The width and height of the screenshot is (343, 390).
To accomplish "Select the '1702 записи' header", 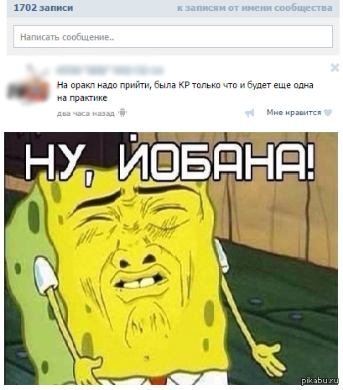I will pyautogui.click(x=44, y=8).
